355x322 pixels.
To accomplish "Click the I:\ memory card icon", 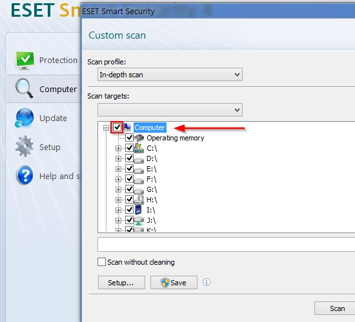I will (x=138, y=210).
